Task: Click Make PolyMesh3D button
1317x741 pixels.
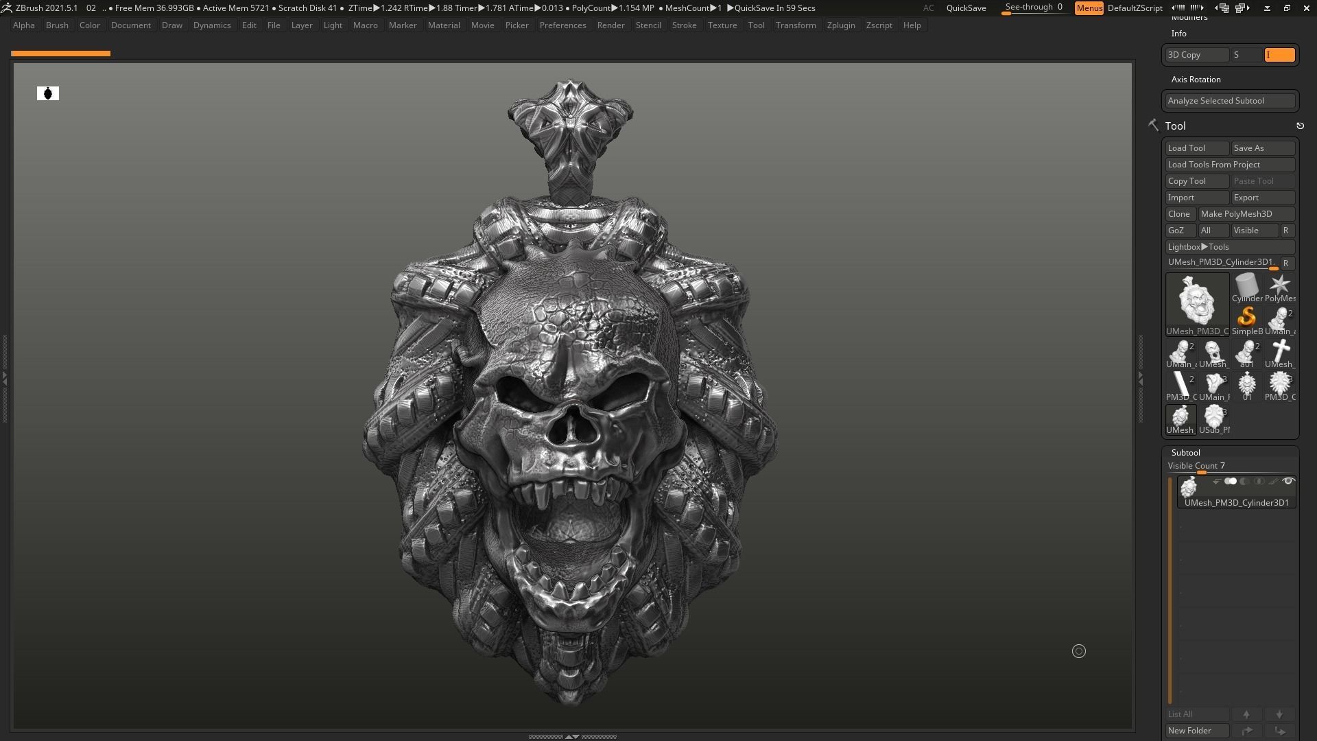Action: 1246,214
